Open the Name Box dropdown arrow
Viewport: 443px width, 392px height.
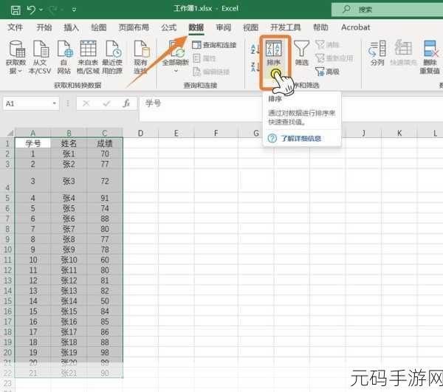point(54,103)
